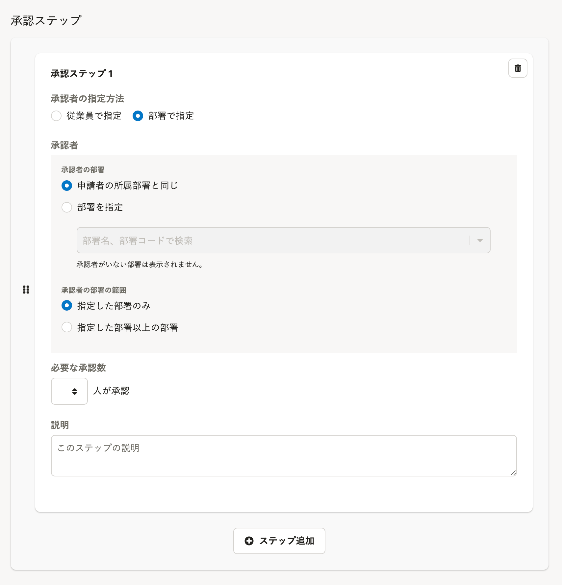Open the 人が承認 number select box
The image size is (562, 585).
tap(69, 391)
